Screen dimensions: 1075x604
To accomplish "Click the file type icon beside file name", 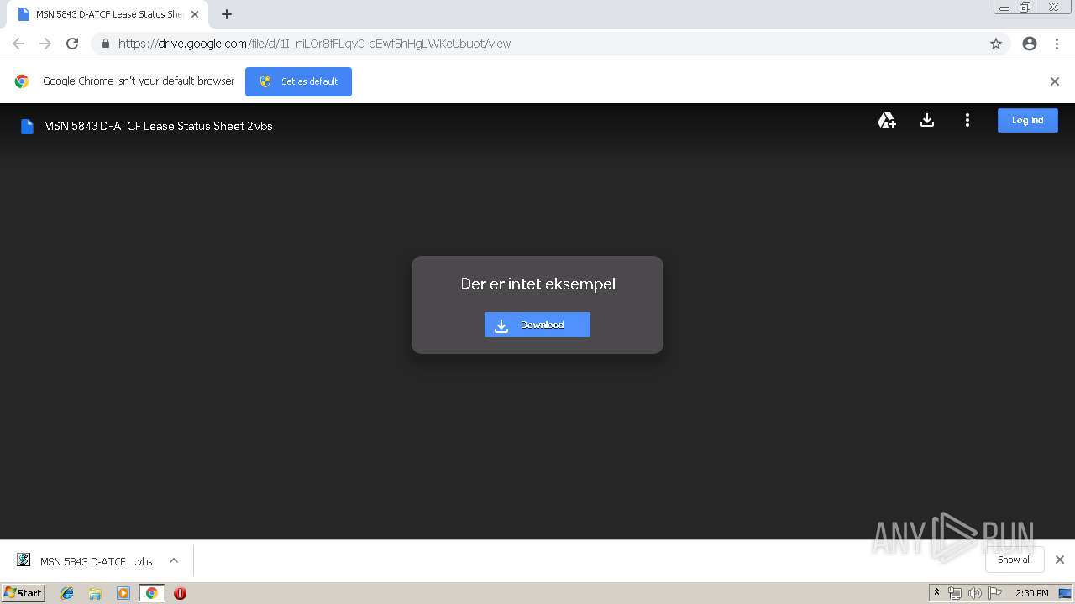I will tap(27, 127).
